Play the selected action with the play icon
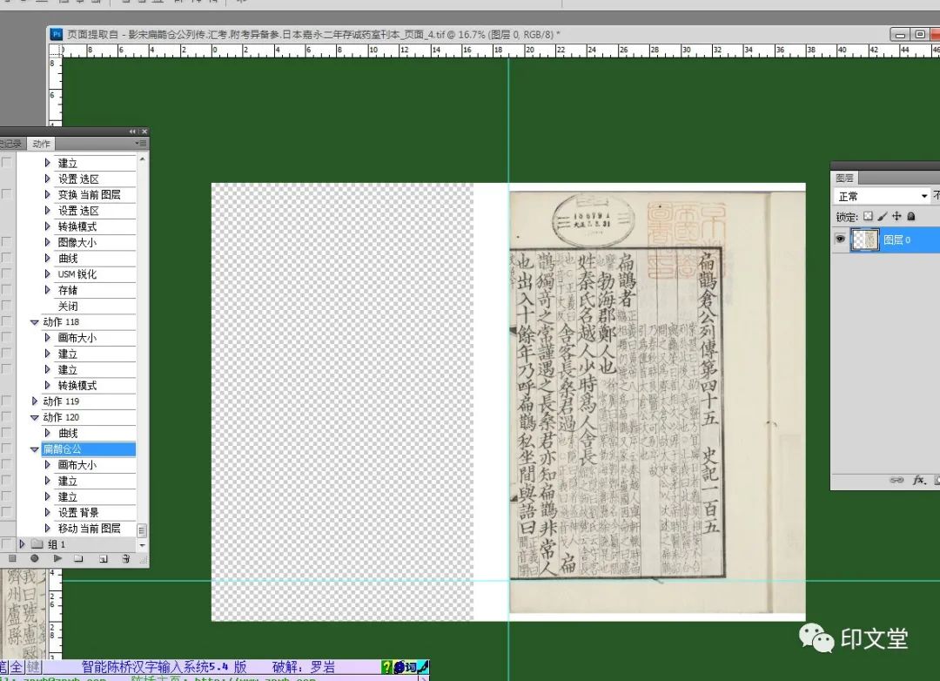940x681 pixels. point(57,558)
